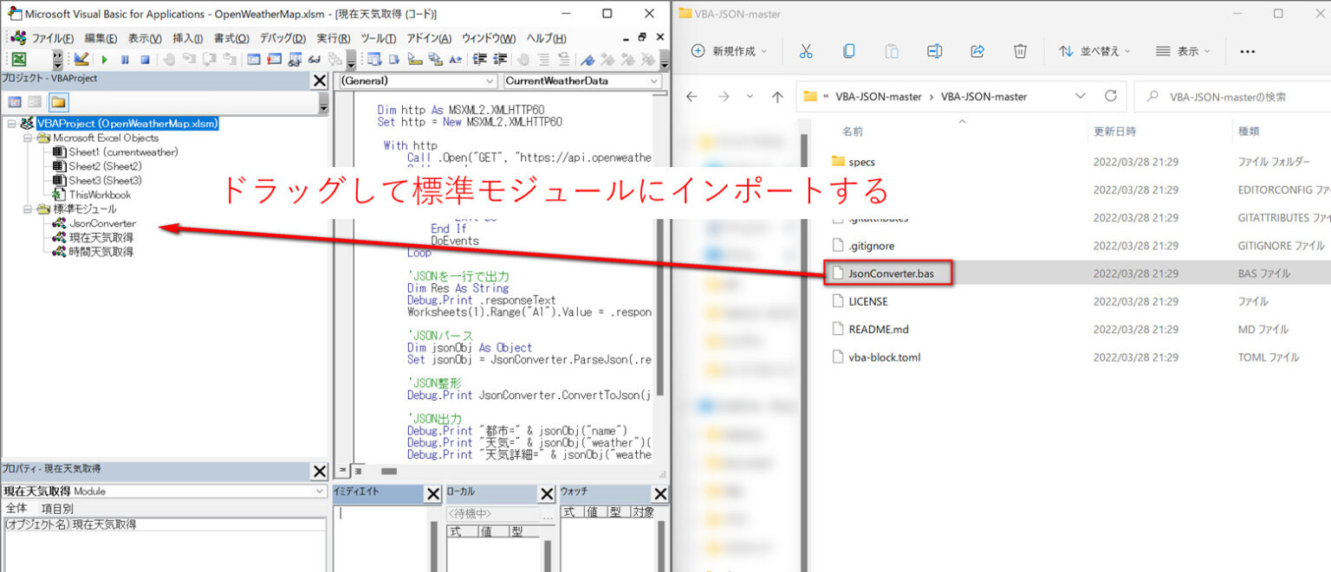Click the View Microsoft Excel icon
Screen dimensions: 1331x572
(20, 59)
